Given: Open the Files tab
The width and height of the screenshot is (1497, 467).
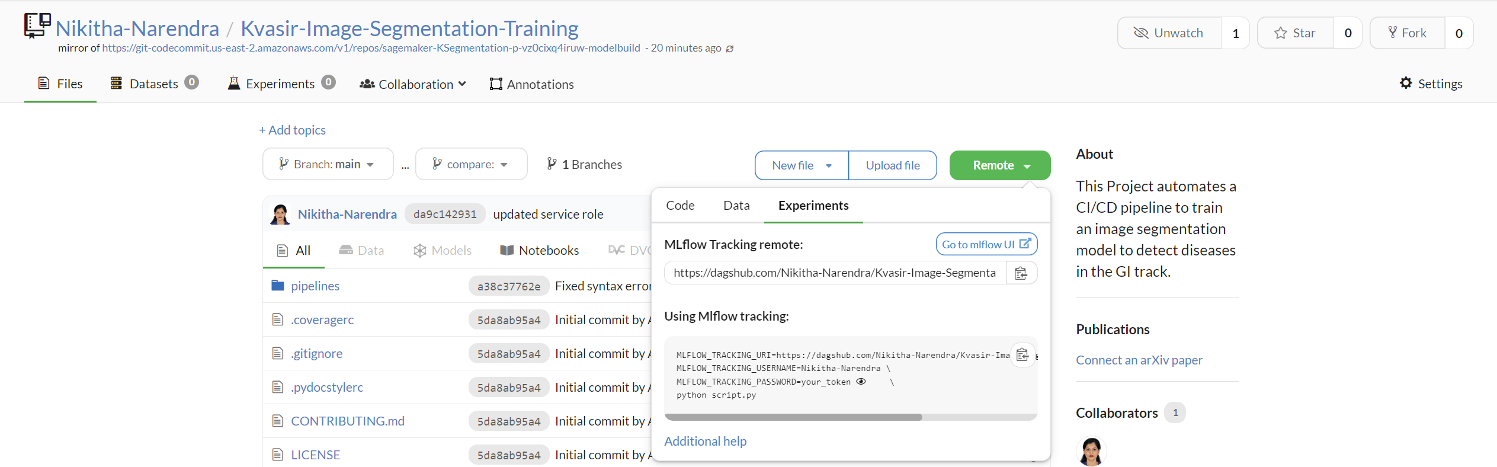Looking at the screenshot, I should click(x=60, y=84).
